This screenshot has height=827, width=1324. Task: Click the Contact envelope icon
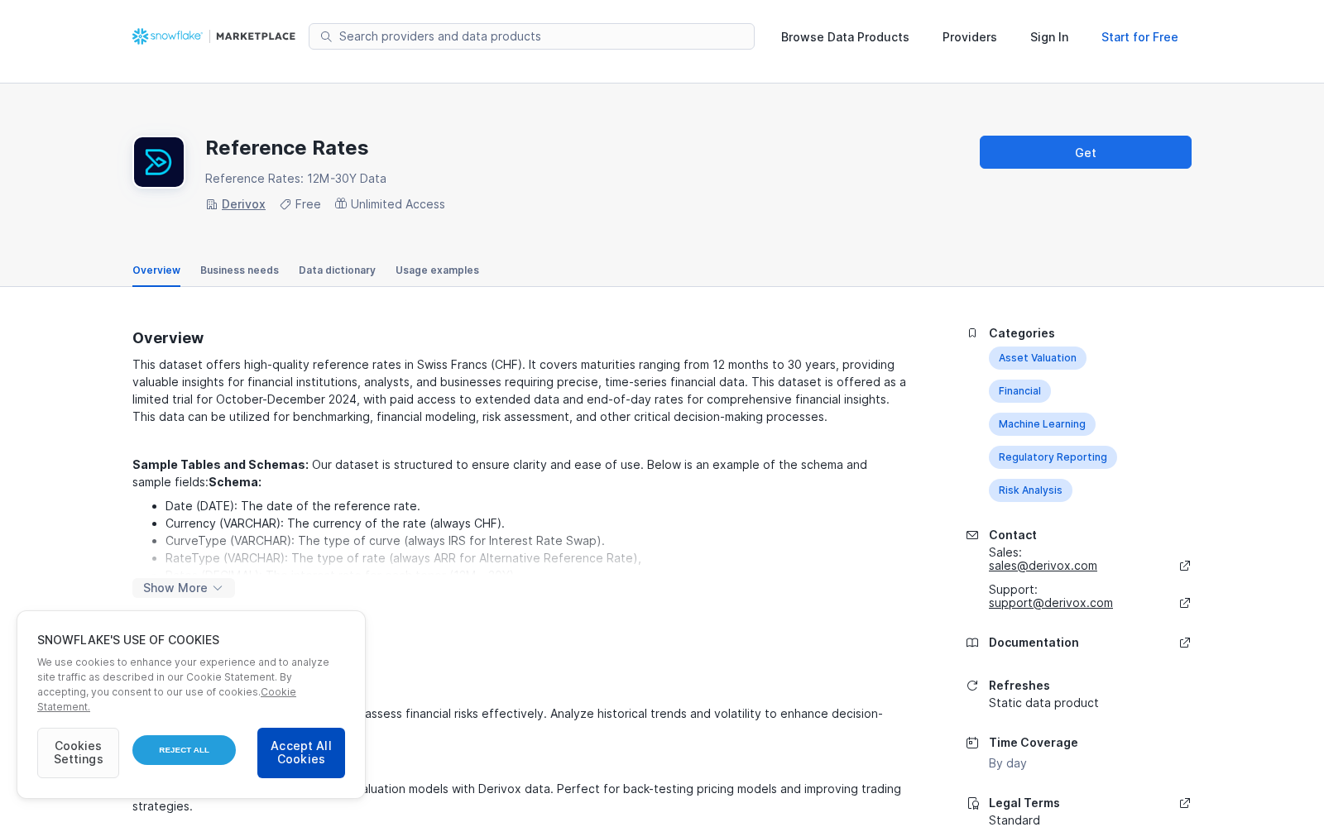(972, 535)
